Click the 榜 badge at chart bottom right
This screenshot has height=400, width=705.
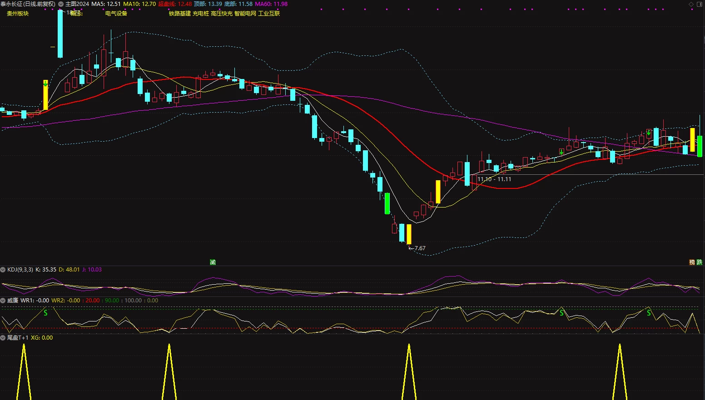(692, 262)
